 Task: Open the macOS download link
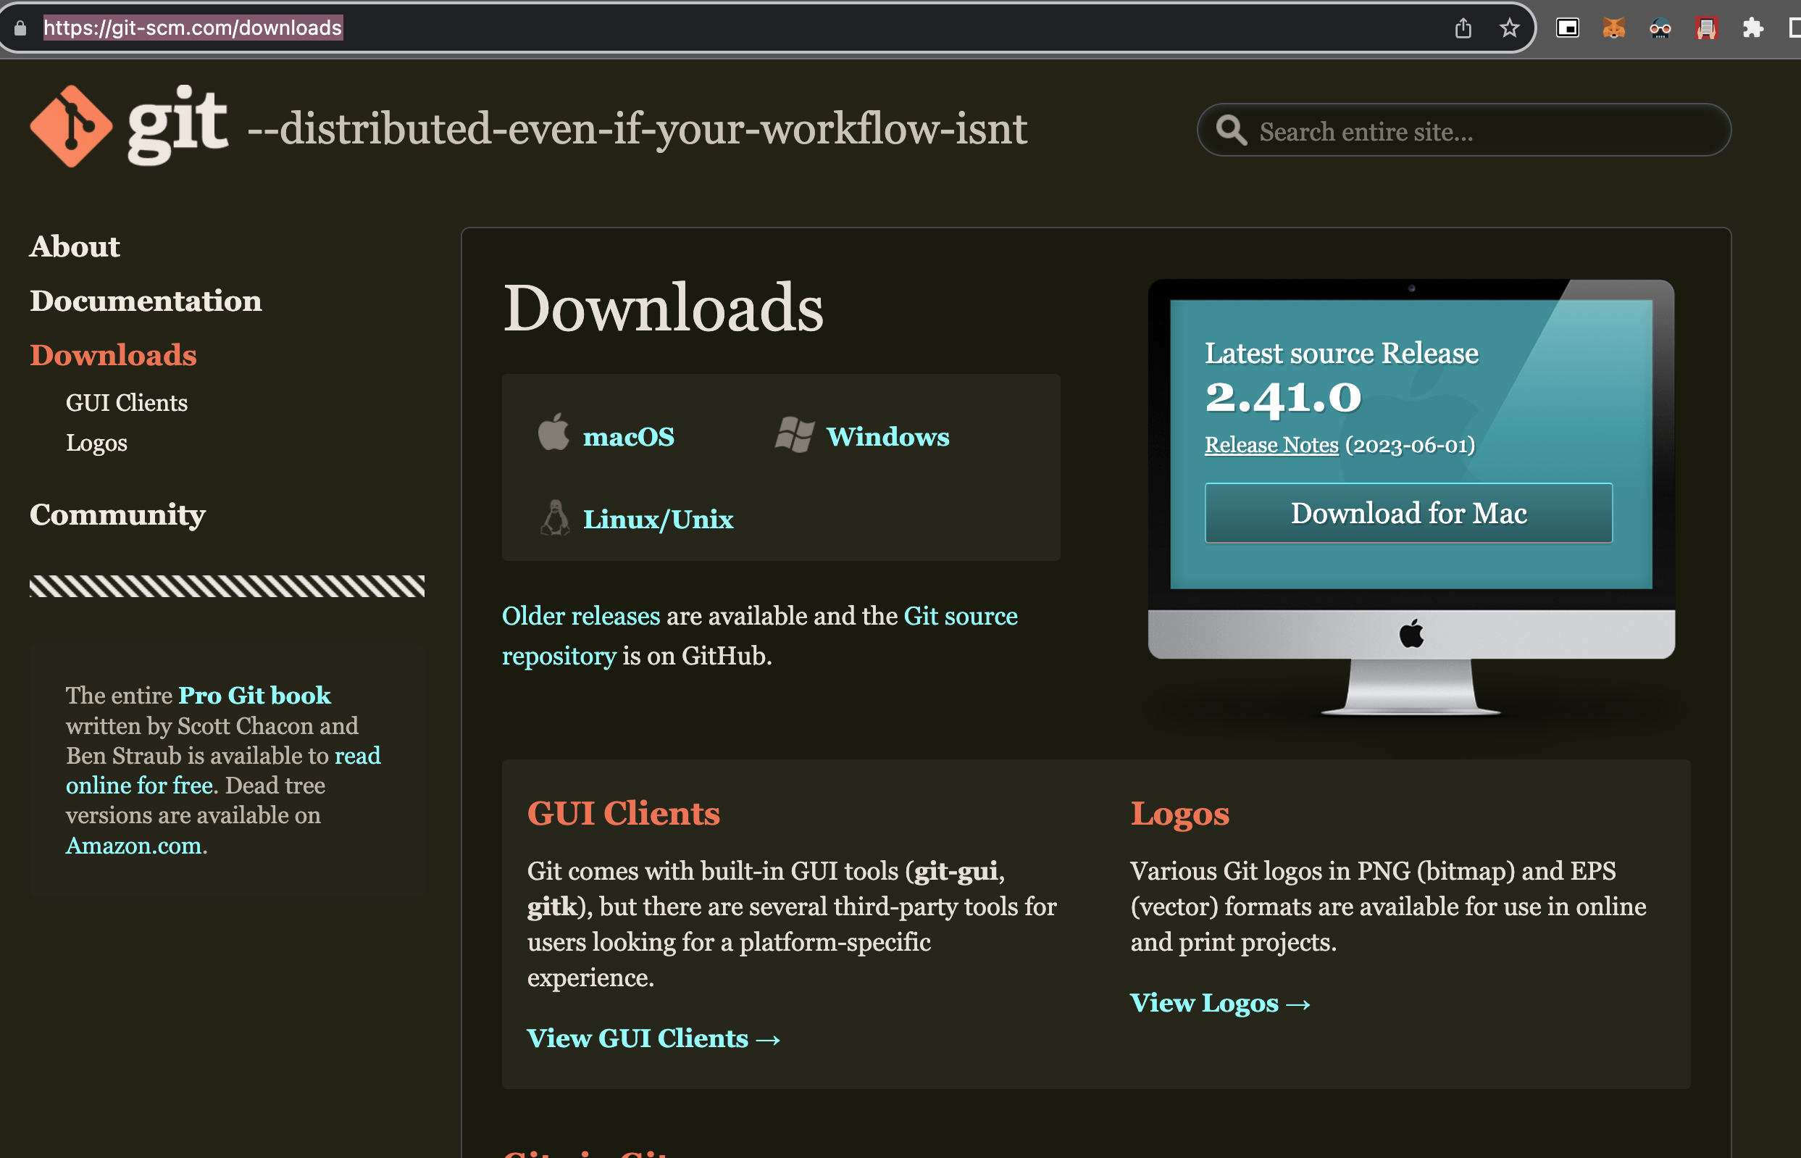(x=629, y=436)
